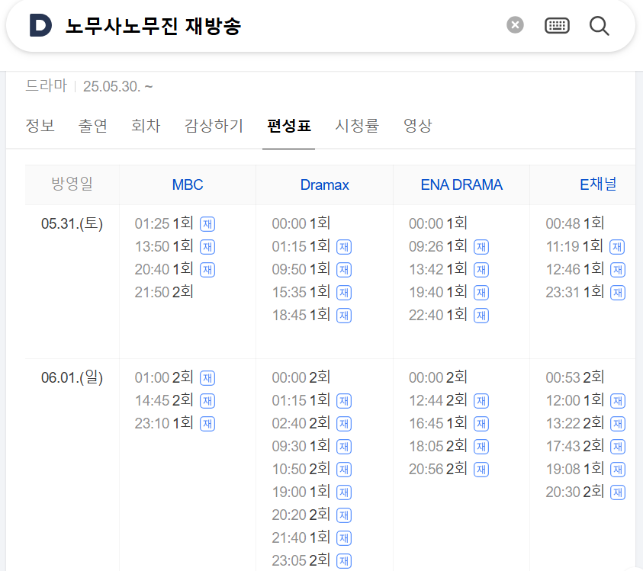Viewport: 643px width, 571px height.
Task: Select E채널 00:48 1회 entry
Action: 575,224
